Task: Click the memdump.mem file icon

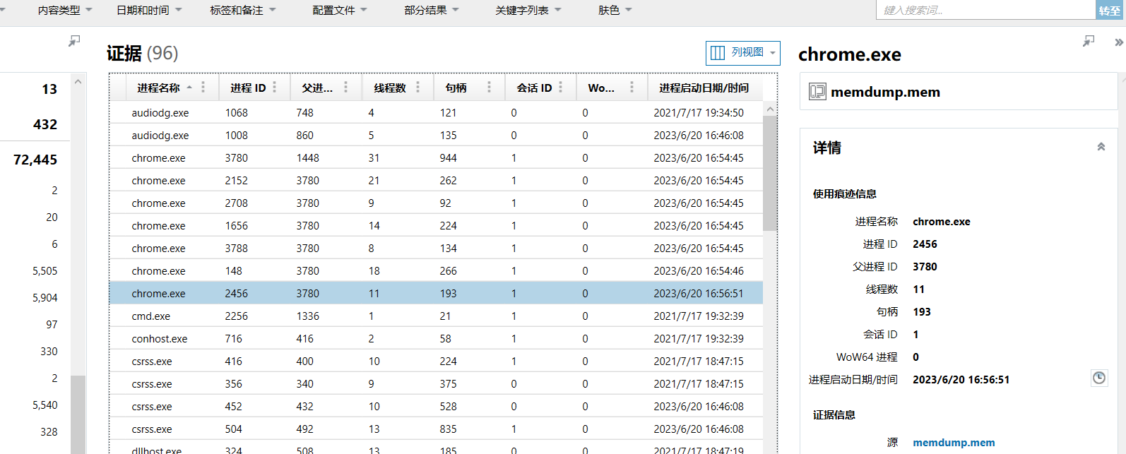Action: pos(817,91)
